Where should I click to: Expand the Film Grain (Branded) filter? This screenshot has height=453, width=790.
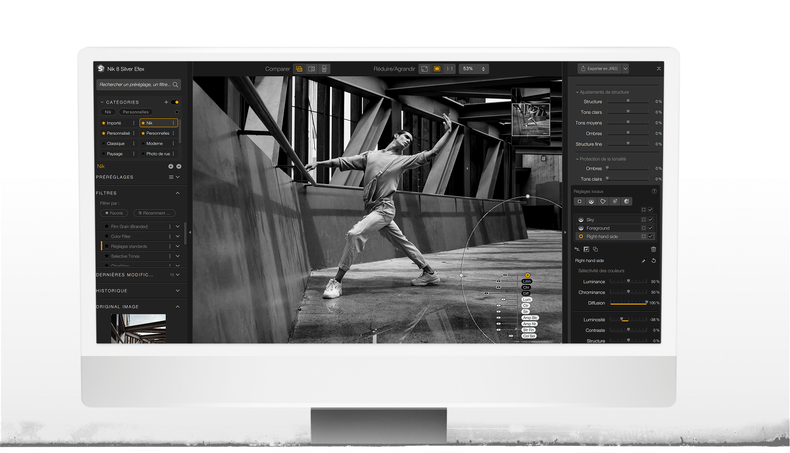click(x=178, y=226)
